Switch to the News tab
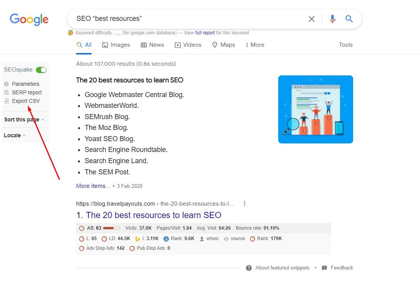 pyautogui.click(x=152, y=45)
